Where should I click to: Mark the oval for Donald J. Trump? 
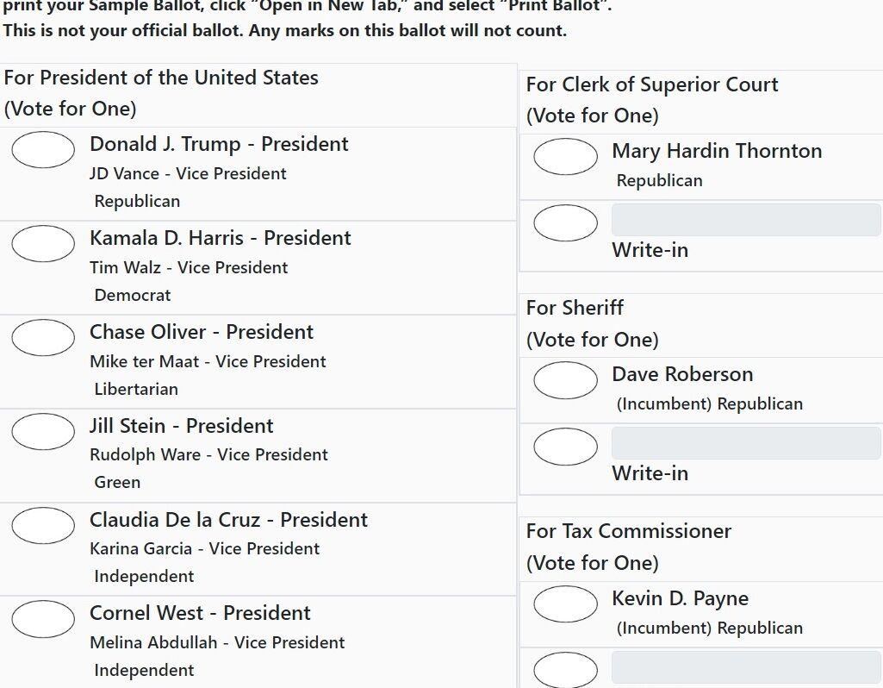coord(43,149)
